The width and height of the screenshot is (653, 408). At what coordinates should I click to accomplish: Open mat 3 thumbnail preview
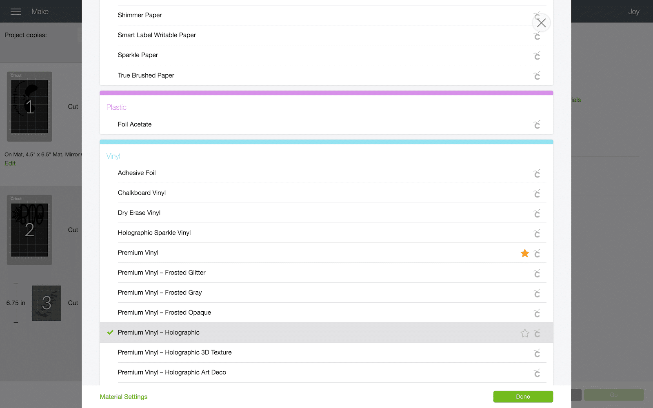[x=47, y=303]
